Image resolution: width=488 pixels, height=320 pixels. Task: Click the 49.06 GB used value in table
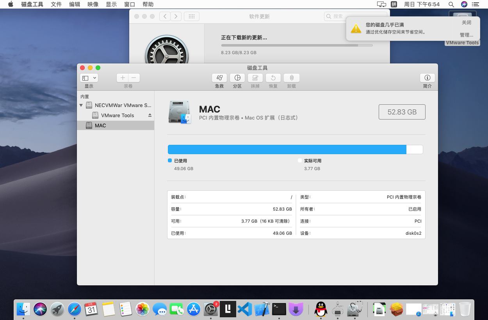(282, 233)
